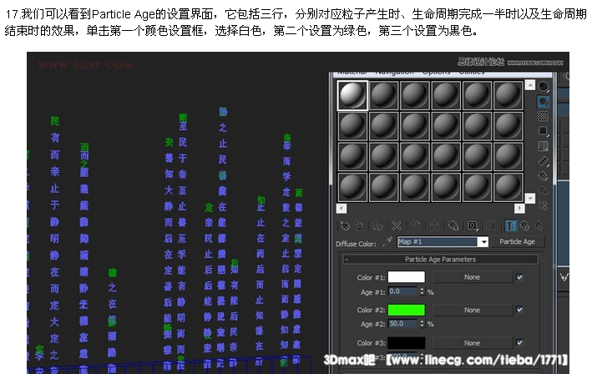
Task: Open the Sample UV Tiling flyout
Action: [543, 131]
